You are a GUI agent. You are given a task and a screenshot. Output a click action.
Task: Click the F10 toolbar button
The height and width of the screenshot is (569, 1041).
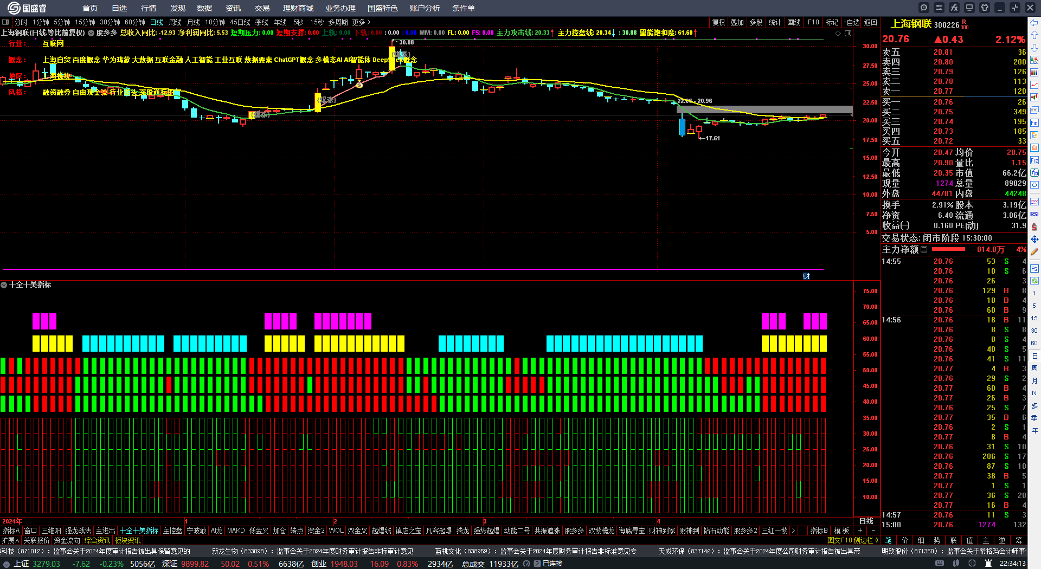point(813,22)
